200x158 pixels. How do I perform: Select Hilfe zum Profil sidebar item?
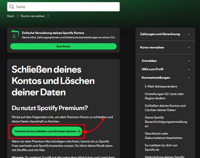pos(152,69)
